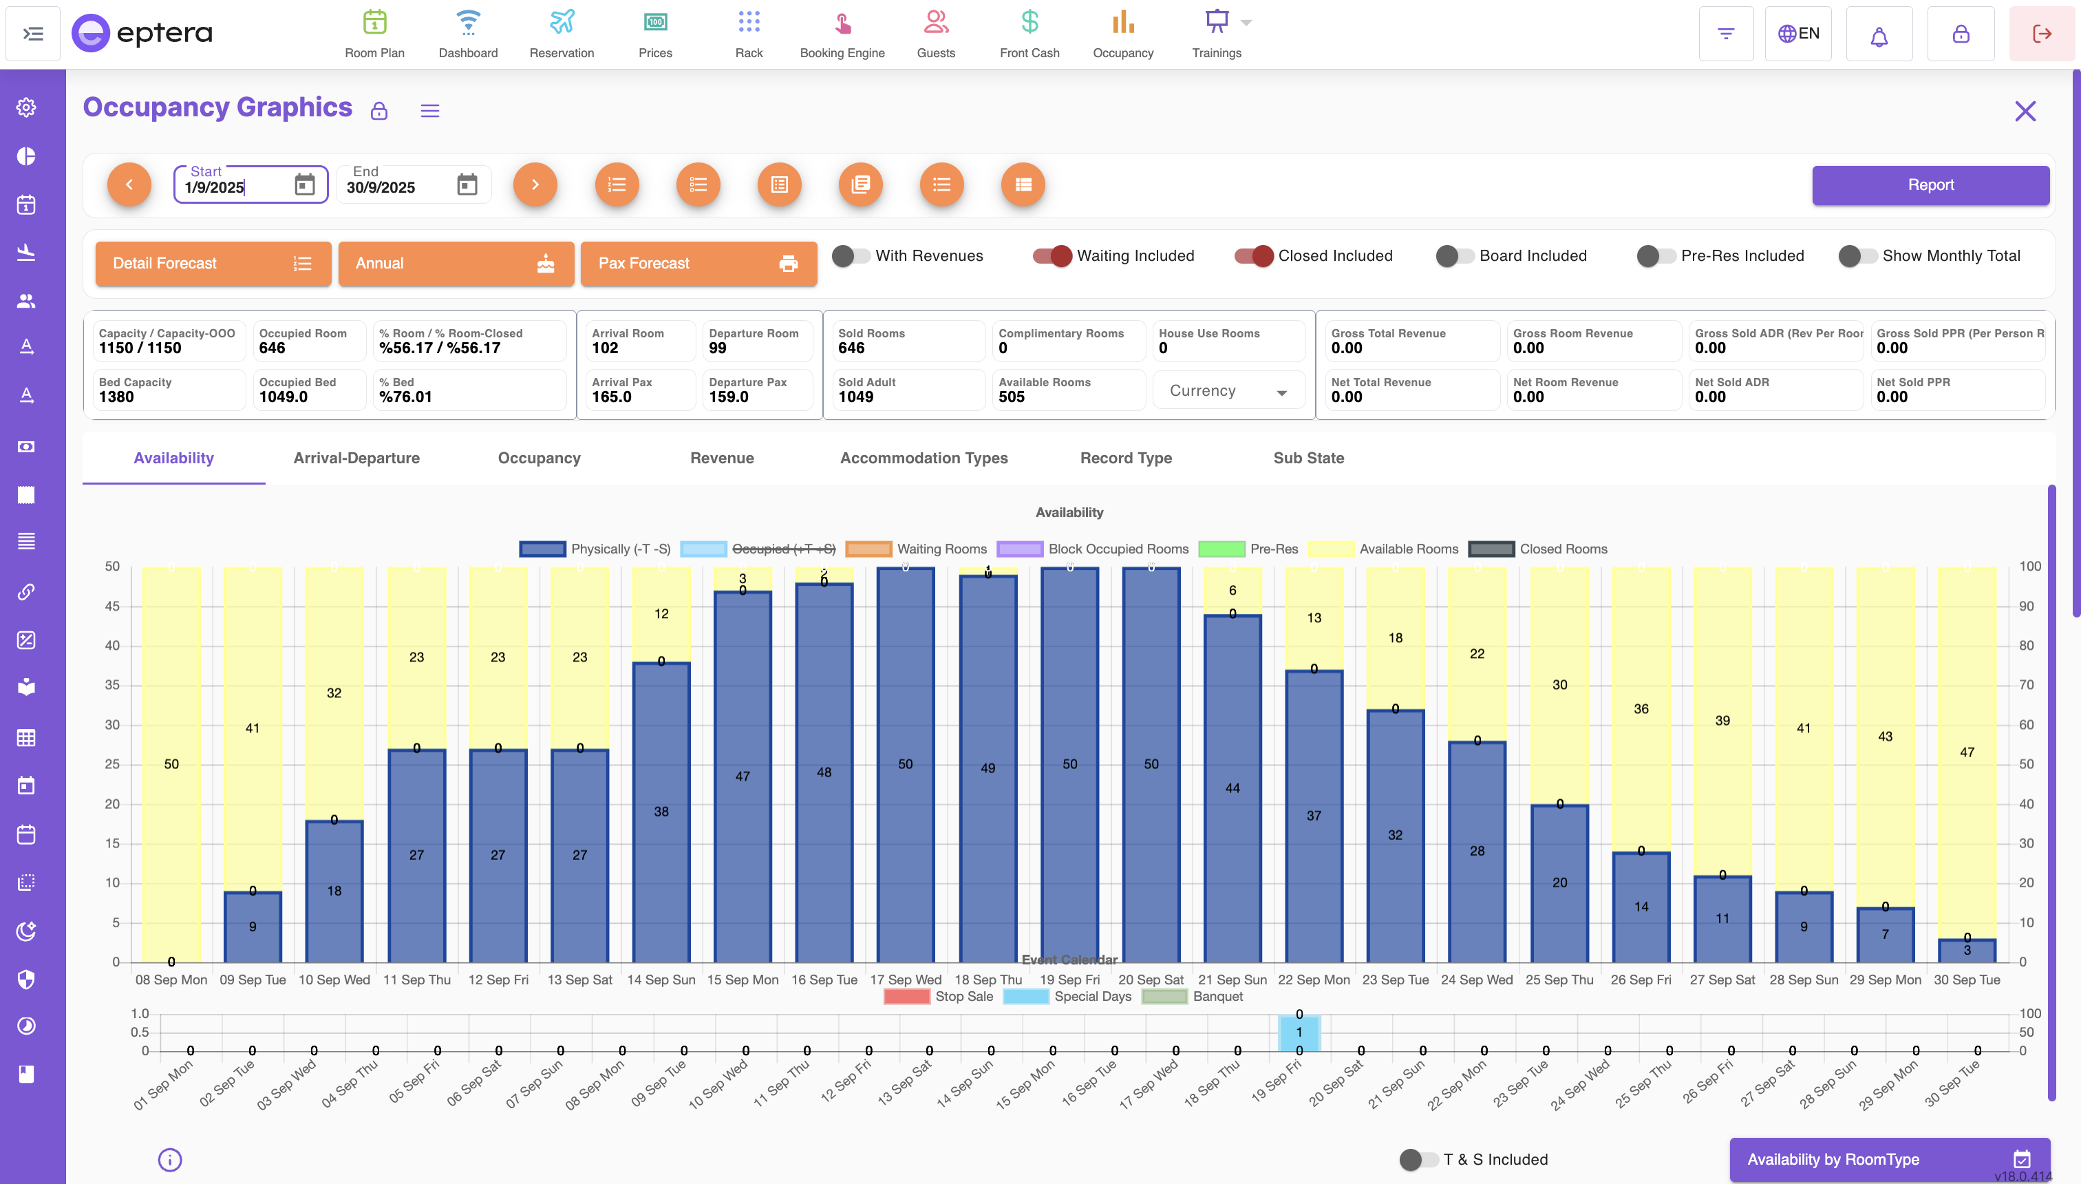Click Physically (-T -S) legend swatch
This screenshot has width=2081, height=1184.
point(542,550)
